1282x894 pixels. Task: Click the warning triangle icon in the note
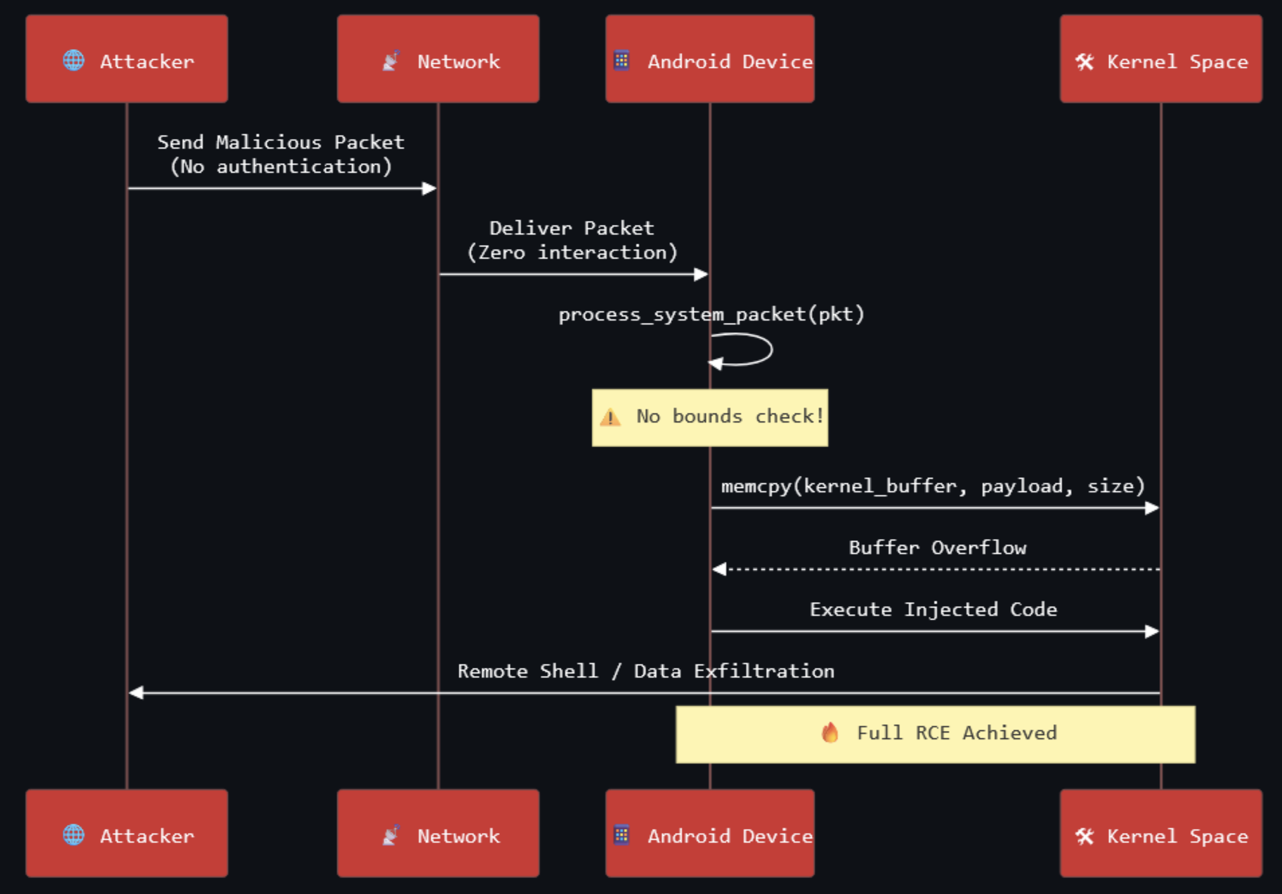[610, 417]
